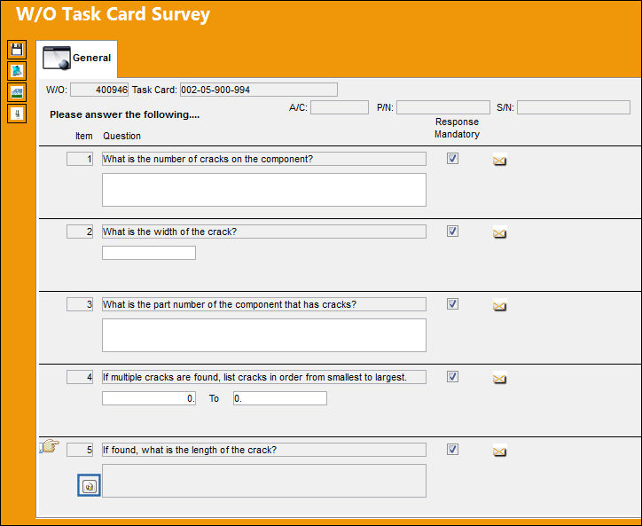
Task: Click the 'Question' column header
Action: pyautogui.click(x=121, y=136)
